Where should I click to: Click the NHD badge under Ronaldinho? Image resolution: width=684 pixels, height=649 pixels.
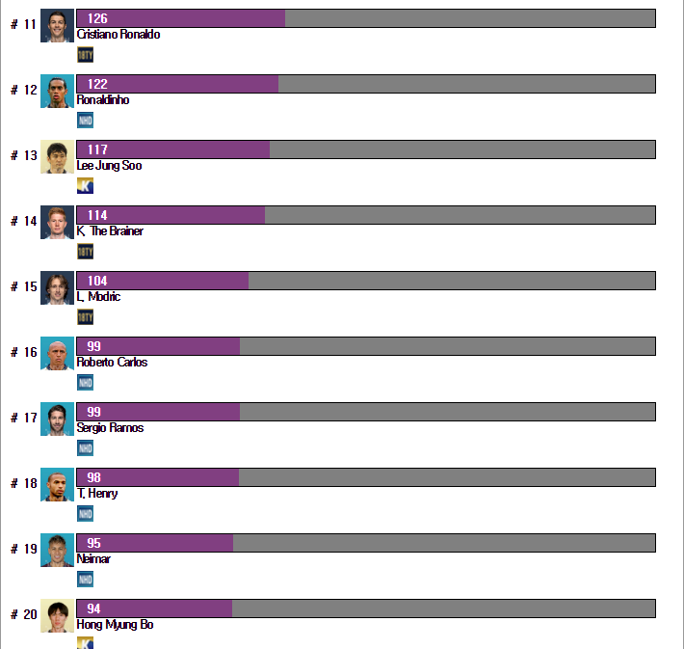pyautogui.click(x=85, y=121)
